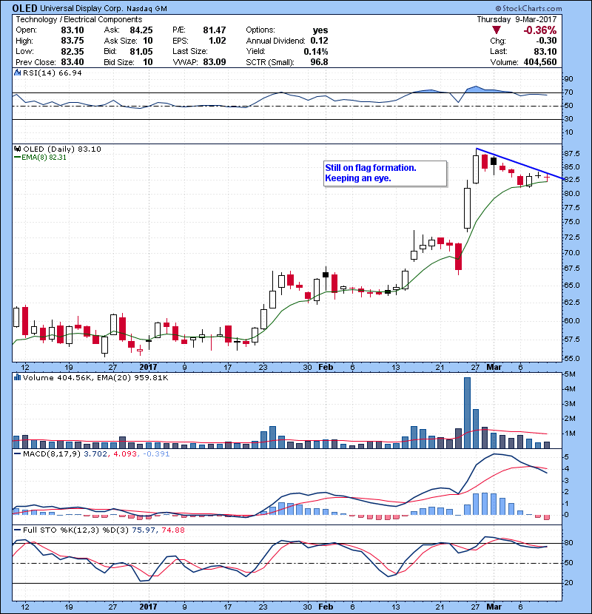Screen dimensions: 592x614
Task: Click the High 83.75 value
Action: coord(72,41)
